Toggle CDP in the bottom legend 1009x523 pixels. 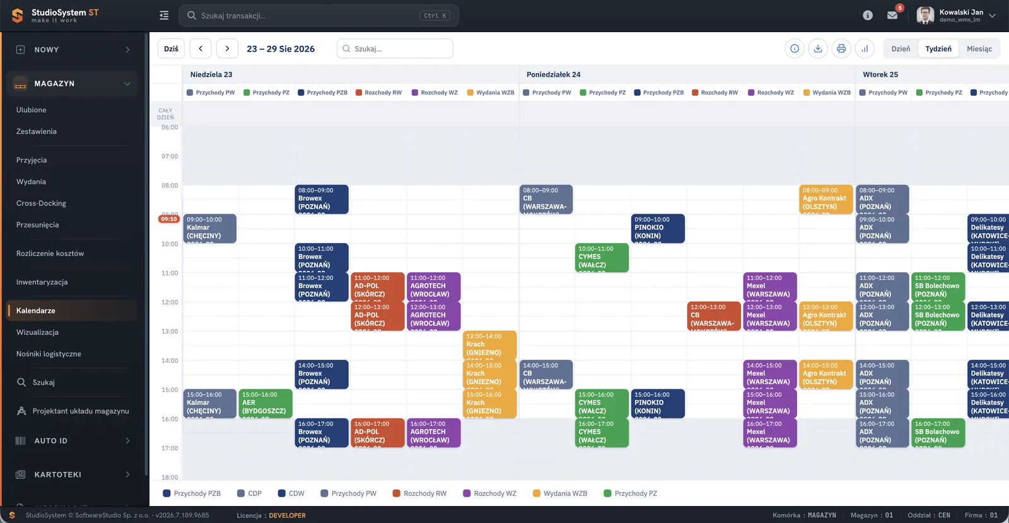[x=249, y=493]
